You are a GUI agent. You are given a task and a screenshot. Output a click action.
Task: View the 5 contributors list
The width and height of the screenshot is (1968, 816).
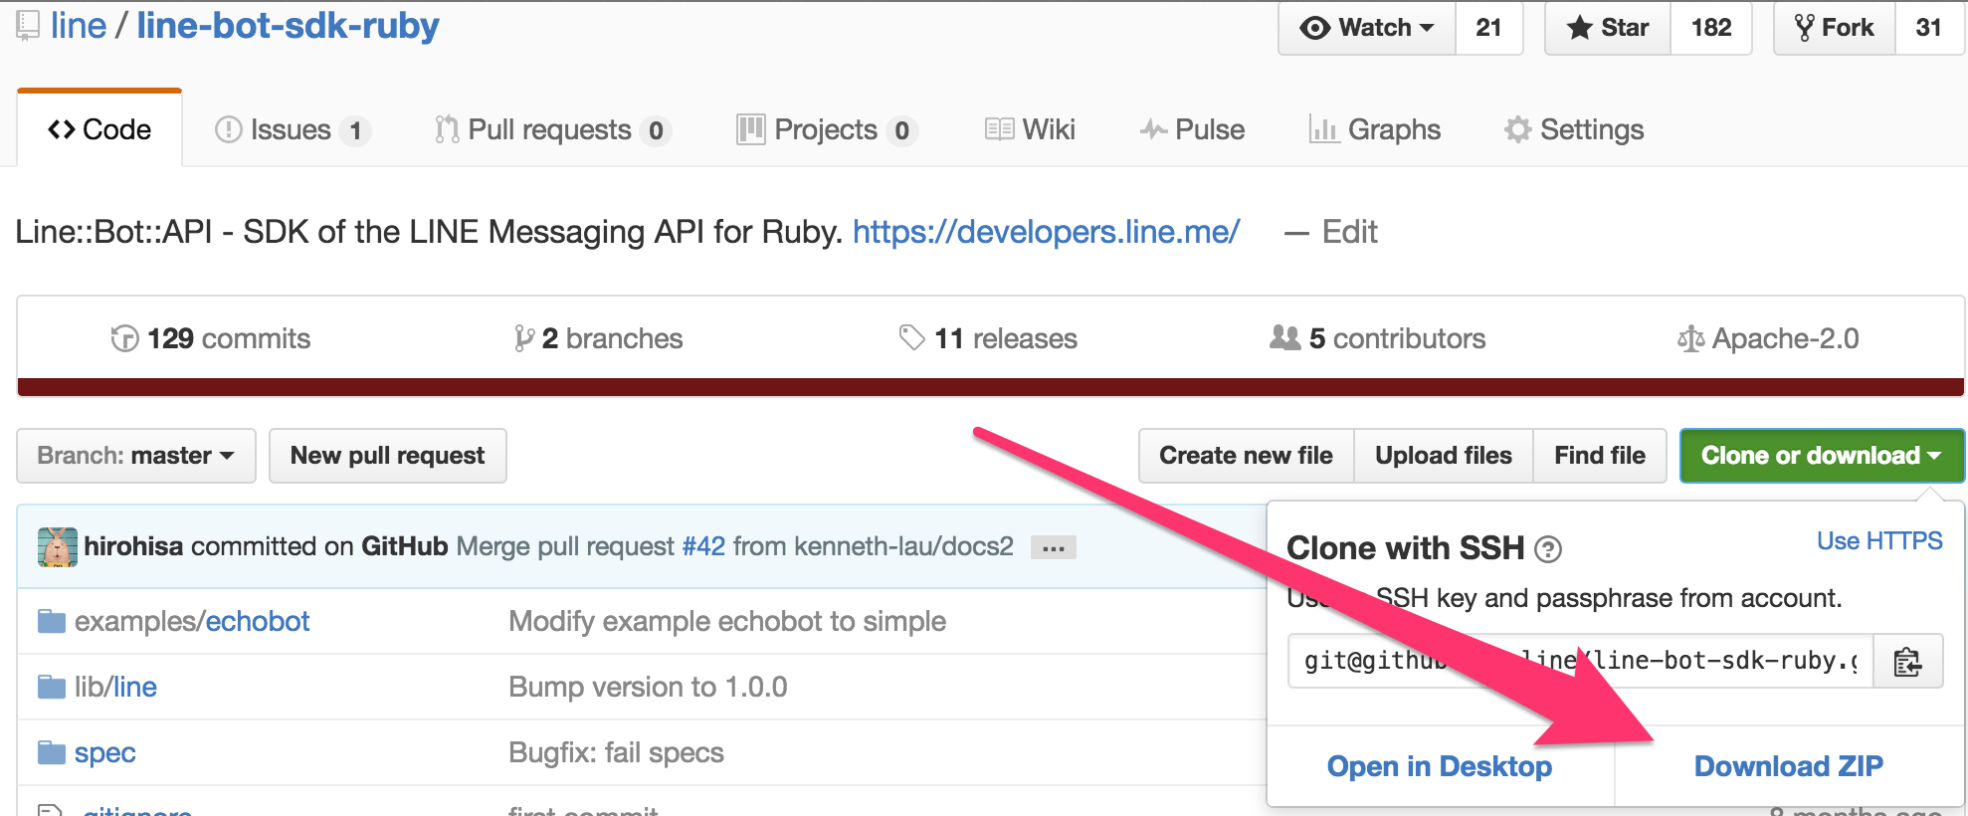[1378, 339]
